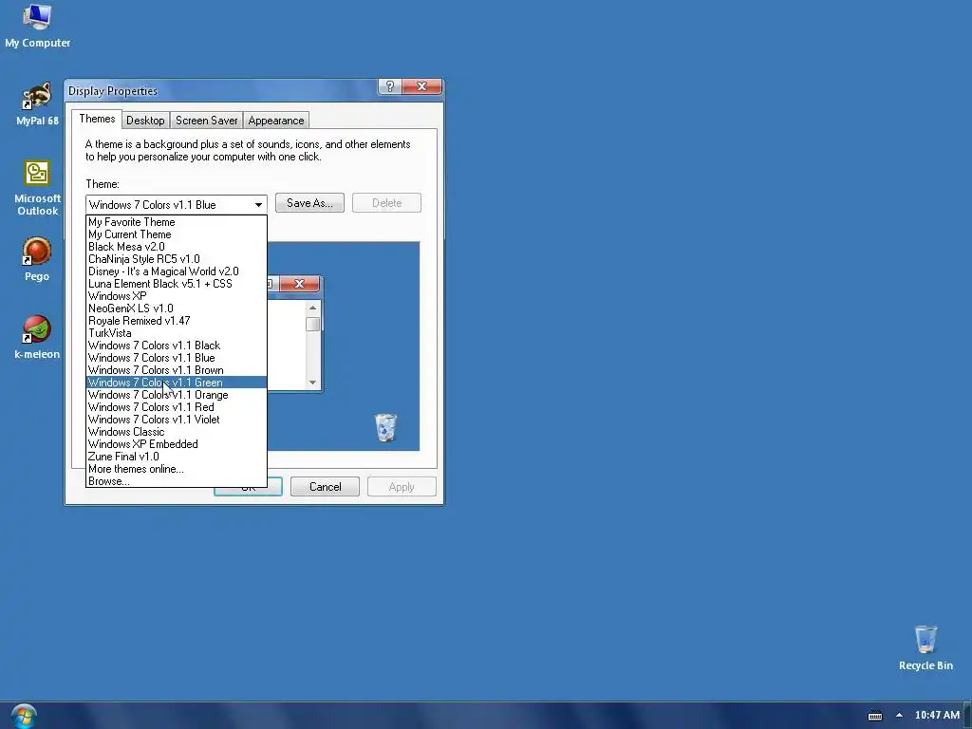
Task: Choose the TurkVista theme
Action: click(176, 333)
